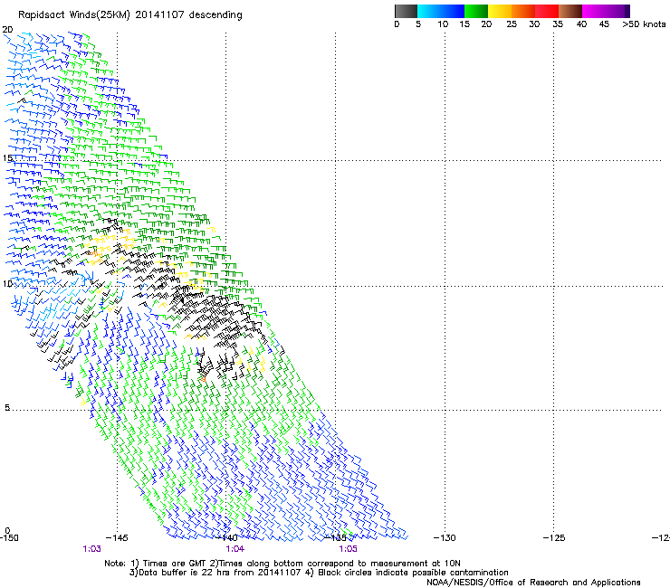The height and width of the screenshot is (588, 670).
Task: Click the note "Times are GMT" line
Action: point(282,564)
